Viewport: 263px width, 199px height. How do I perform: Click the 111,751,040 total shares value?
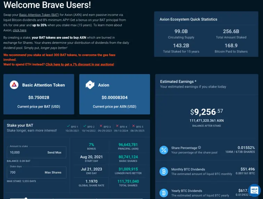pyautogui.click(x=128, y=181)
